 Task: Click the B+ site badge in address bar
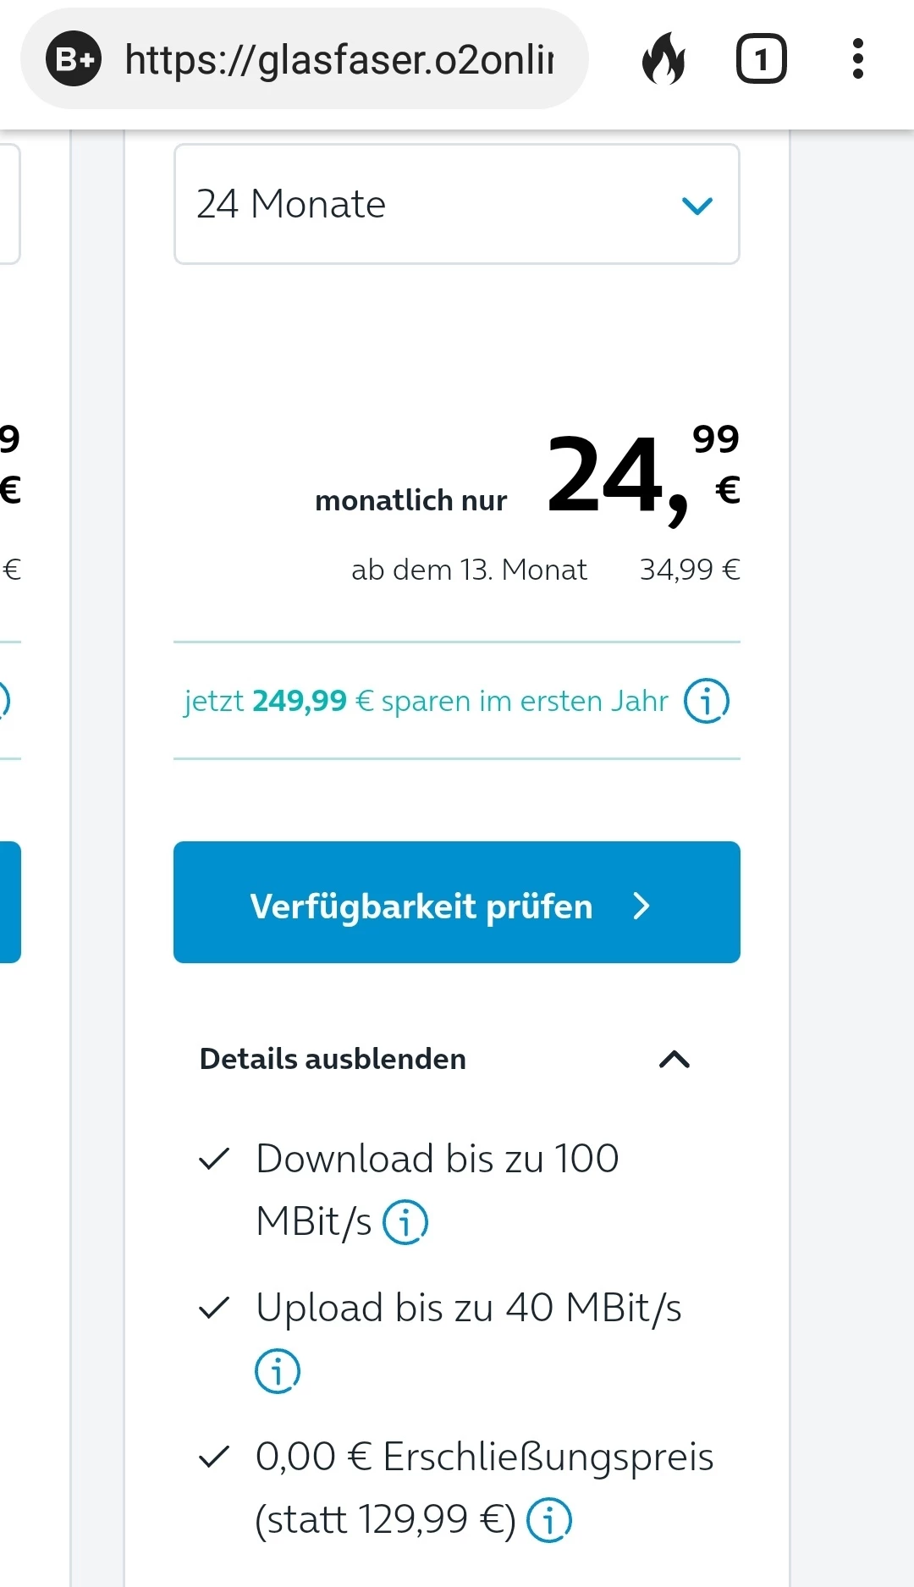click(74, 58)
